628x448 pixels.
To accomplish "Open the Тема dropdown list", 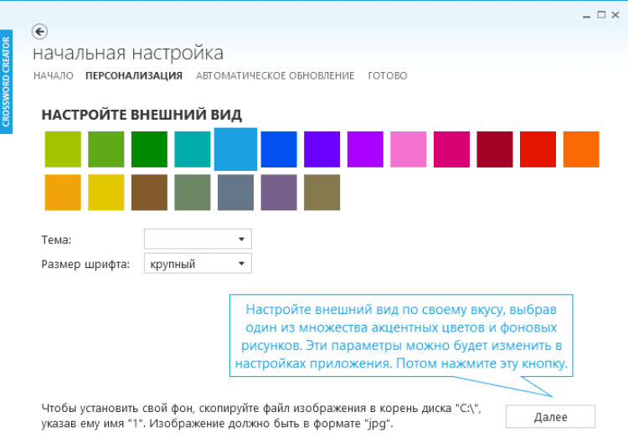I will (198, 239).
